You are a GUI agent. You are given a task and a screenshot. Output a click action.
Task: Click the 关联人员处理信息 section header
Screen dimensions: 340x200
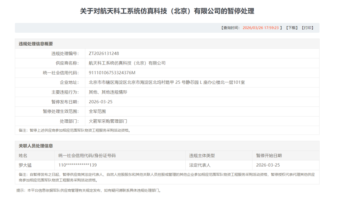click(x=36, y=146)
